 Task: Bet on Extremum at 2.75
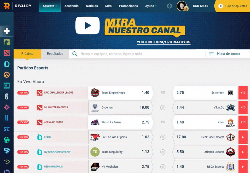(205, 93)
